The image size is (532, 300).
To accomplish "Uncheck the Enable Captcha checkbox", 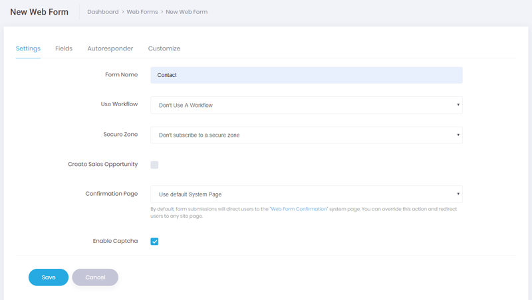I will (154, 242).
